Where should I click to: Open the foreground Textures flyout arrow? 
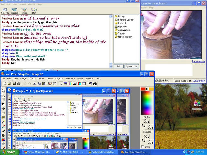[x=149, y=137]
